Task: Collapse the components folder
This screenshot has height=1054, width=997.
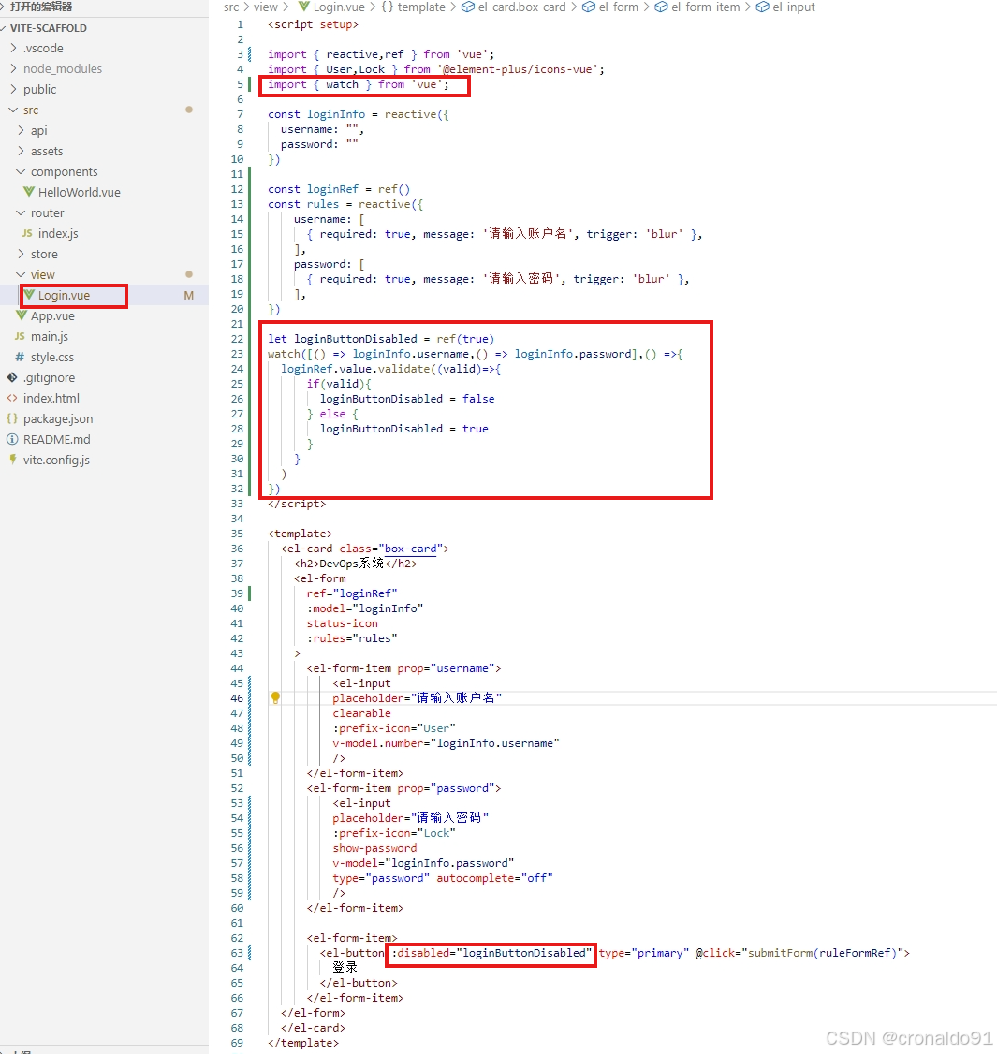Action: (x=21, y=171)
